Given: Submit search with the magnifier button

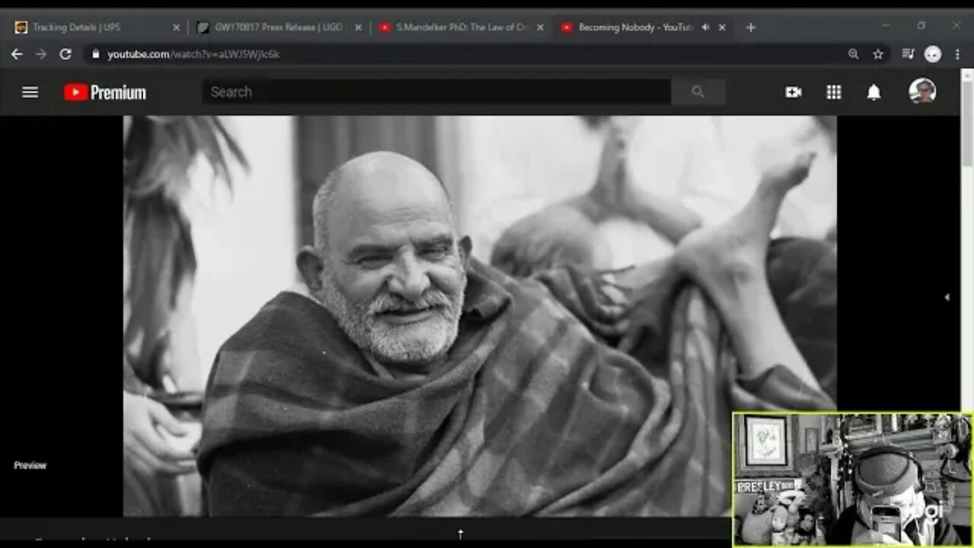Looking at the screenshot, I should click(x=698, y=92).
